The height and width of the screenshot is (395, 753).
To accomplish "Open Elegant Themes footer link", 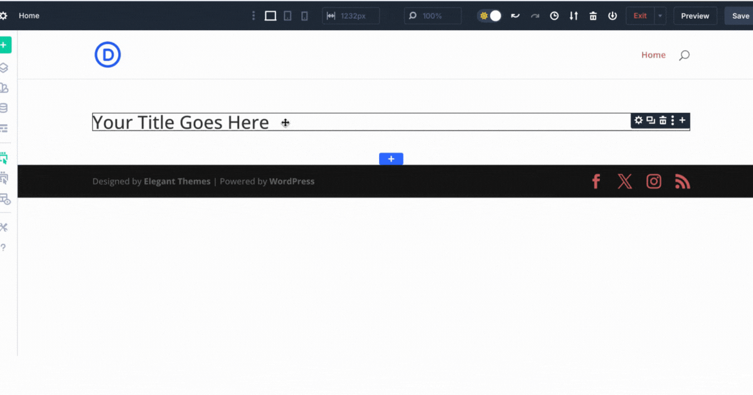I will 177,181.
